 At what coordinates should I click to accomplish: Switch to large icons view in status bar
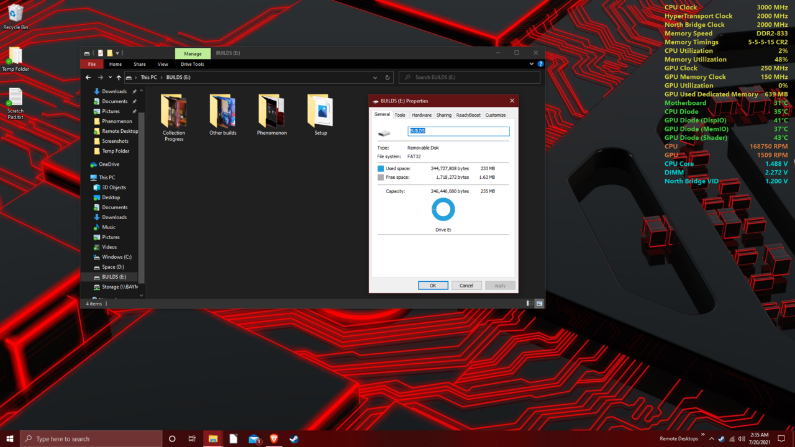(x=539, y=304)
